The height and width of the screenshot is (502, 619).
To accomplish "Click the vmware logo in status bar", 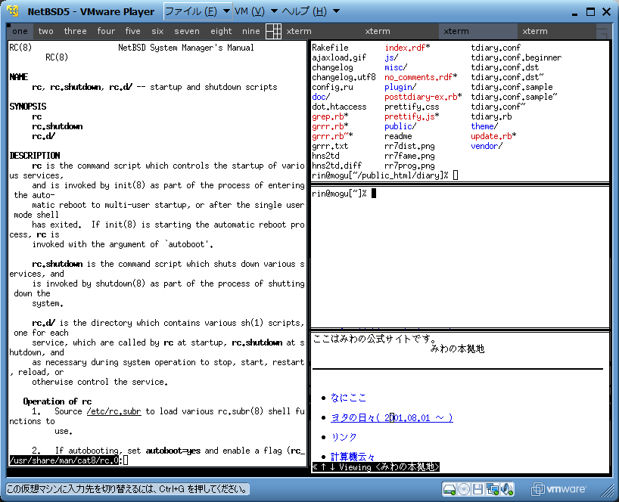I will [x=558, y=489].
